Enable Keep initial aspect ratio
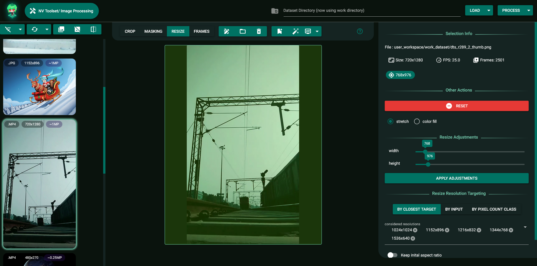The image size is (537, 266). pyautogui.click(x=392, y=255)
